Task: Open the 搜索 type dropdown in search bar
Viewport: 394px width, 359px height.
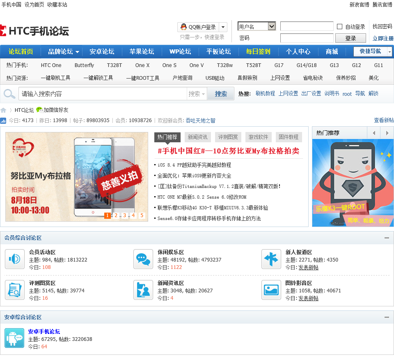Action: [x=197, y=94]
